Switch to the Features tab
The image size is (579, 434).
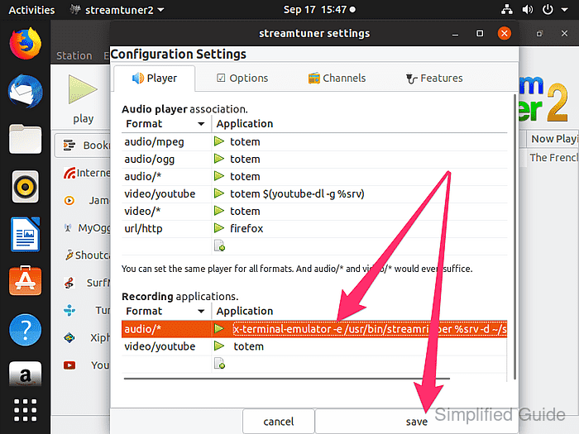tap(434, 79)
